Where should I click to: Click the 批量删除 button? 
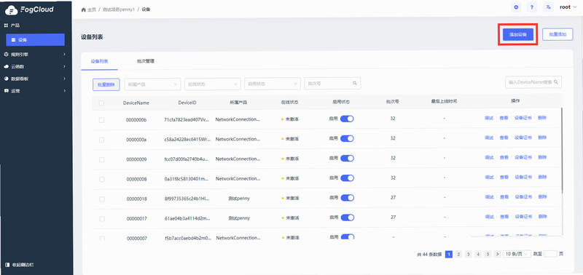[x=106, y=84]
